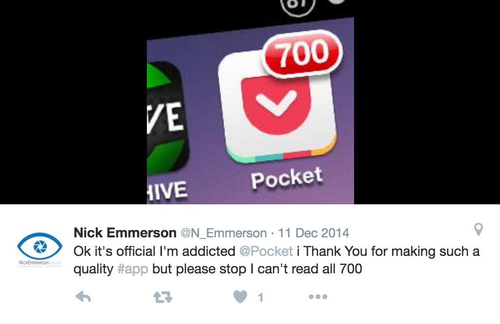Open the more options ellipsis menu
This screenshot has width=500, height=324.
point(318,297)
